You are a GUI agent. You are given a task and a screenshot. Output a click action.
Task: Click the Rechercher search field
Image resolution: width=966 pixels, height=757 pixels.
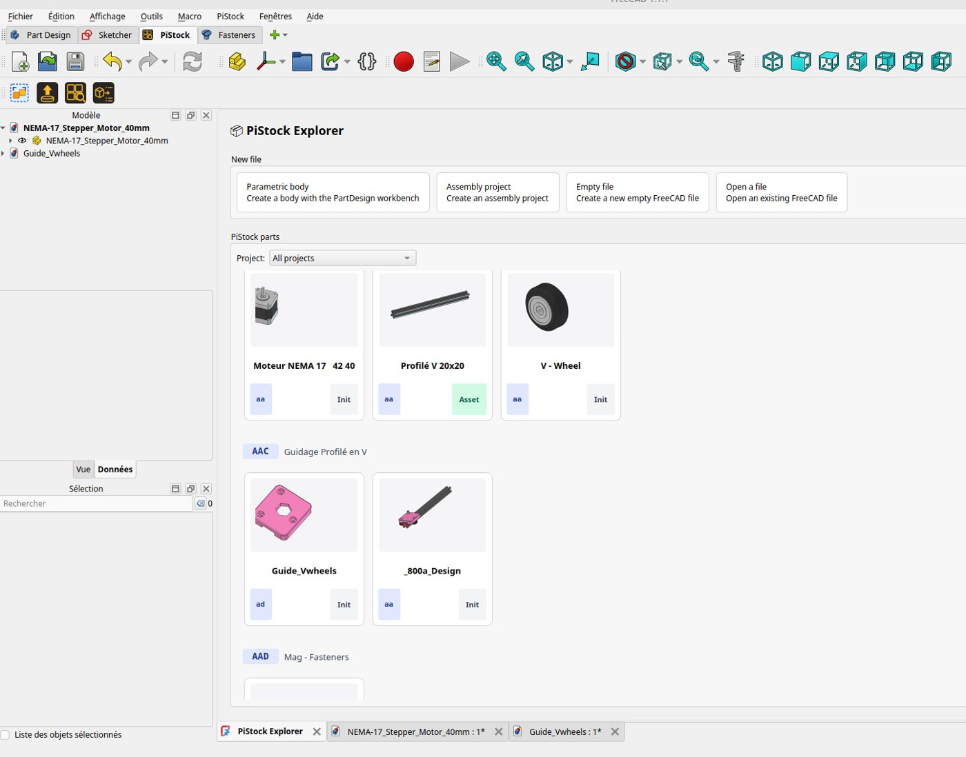[x=96, y=504]
